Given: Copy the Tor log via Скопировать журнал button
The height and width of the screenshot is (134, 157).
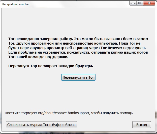Looking at the screenshot, I should pos(41,124).
